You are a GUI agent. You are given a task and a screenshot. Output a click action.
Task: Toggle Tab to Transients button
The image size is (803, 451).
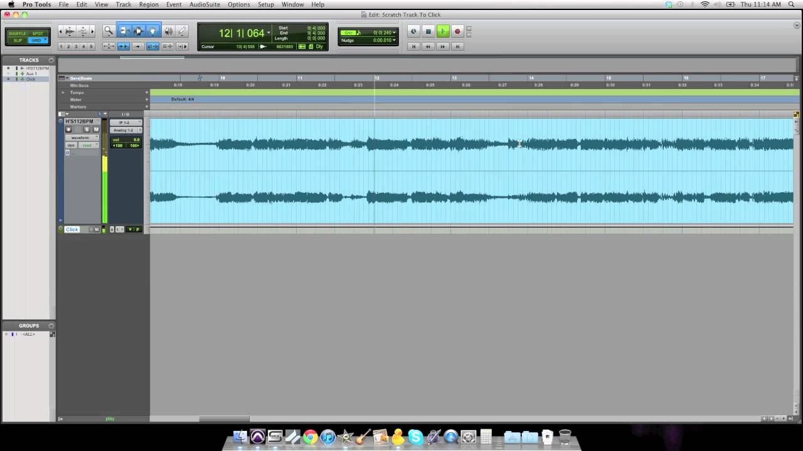124,46
